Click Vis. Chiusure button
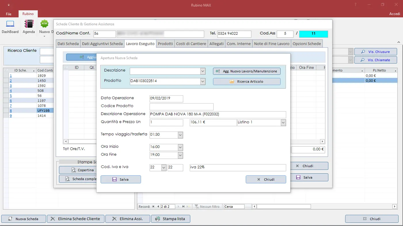403x226 pixels. [376, 52]
